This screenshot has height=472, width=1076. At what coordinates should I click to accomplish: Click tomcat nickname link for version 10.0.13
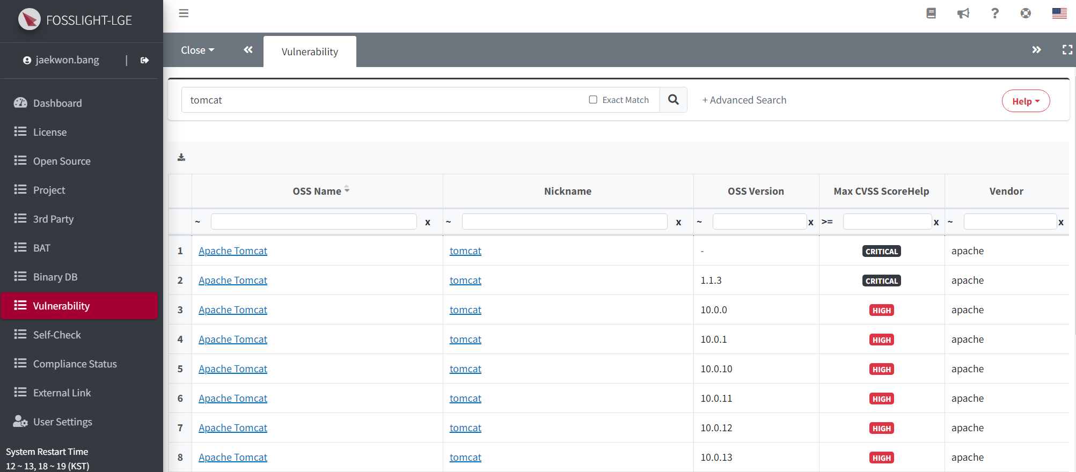[465, 457]
